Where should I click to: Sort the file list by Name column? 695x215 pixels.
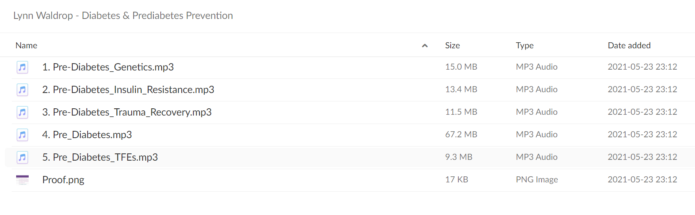(x=26, y=45)
